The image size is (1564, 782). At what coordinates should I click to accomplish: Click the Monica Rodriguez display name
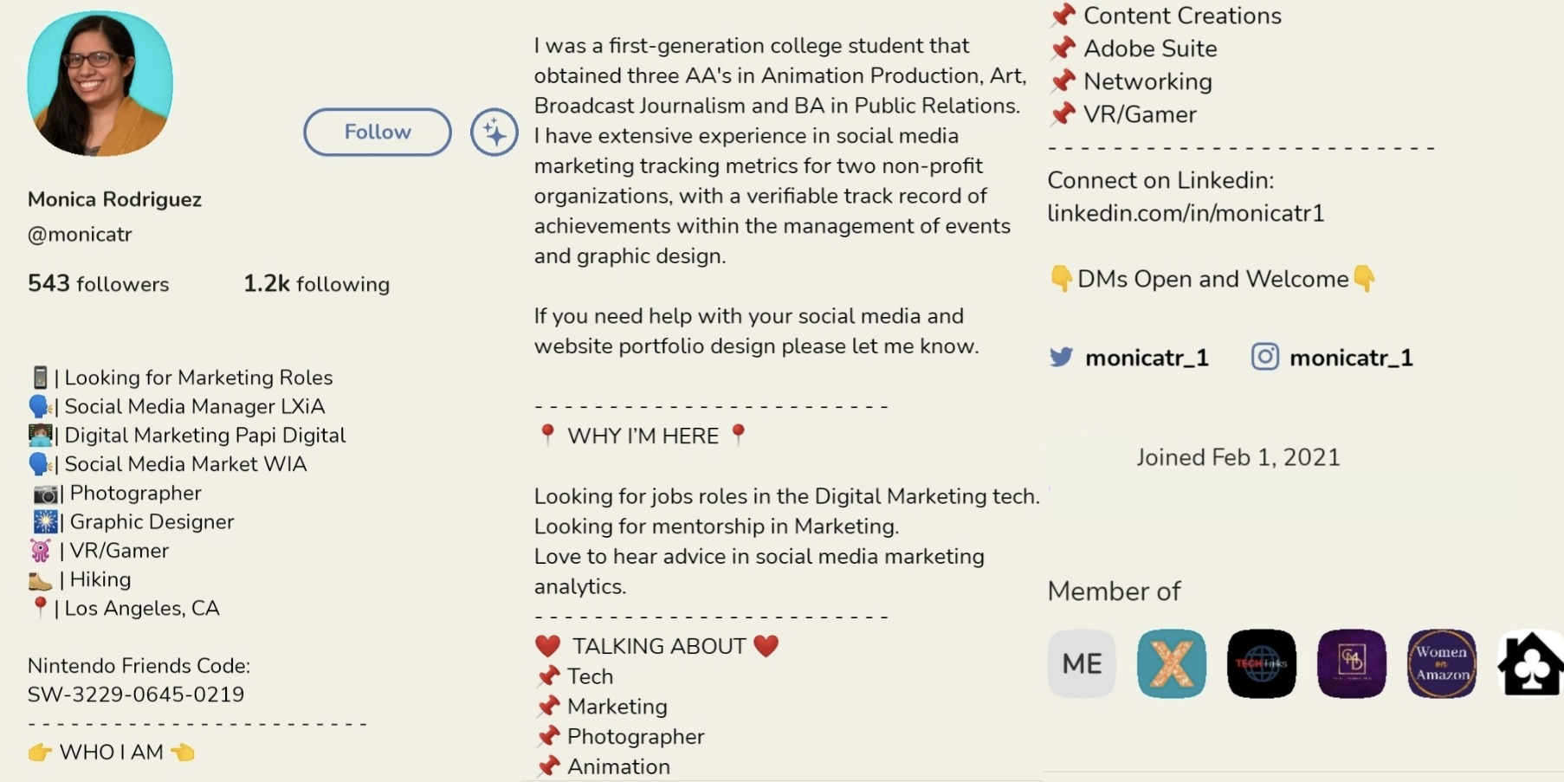tap(114, 199)
